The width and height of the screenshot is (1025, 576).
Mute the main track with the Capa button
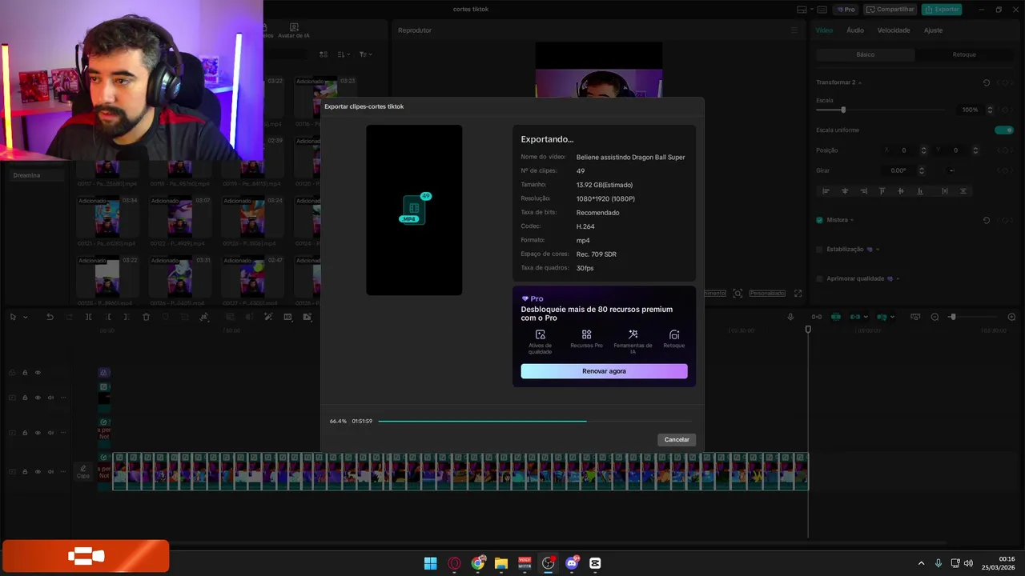click(x=50, y=471)
